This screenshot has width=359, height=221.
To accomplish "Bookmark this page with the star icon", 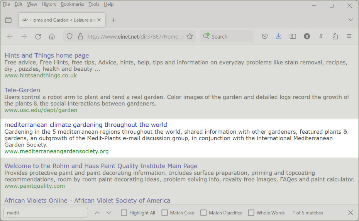I will (190, 37).
